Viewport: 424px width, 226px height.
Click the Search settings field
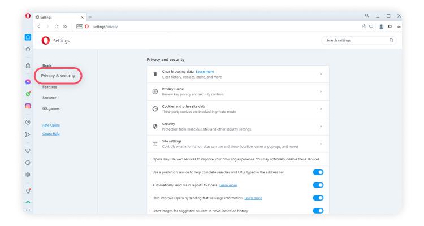(359, 40)
